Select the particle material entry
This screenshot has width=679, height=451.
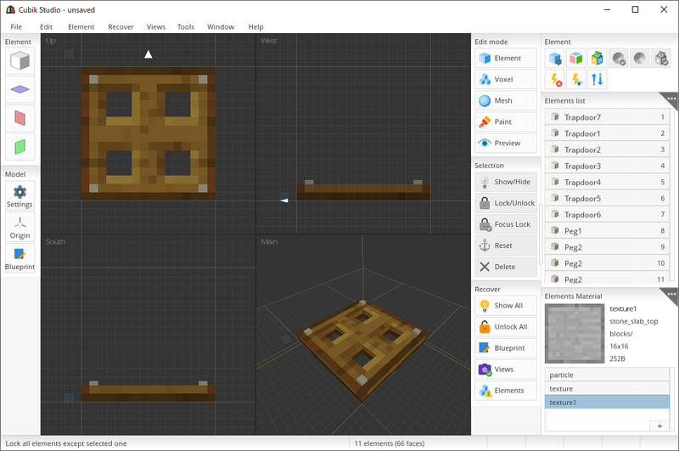[x=607, y=375]
